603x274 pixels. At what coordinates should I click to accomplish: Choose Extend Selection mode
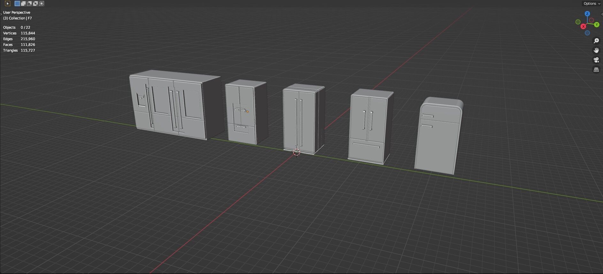click(23, 4)
